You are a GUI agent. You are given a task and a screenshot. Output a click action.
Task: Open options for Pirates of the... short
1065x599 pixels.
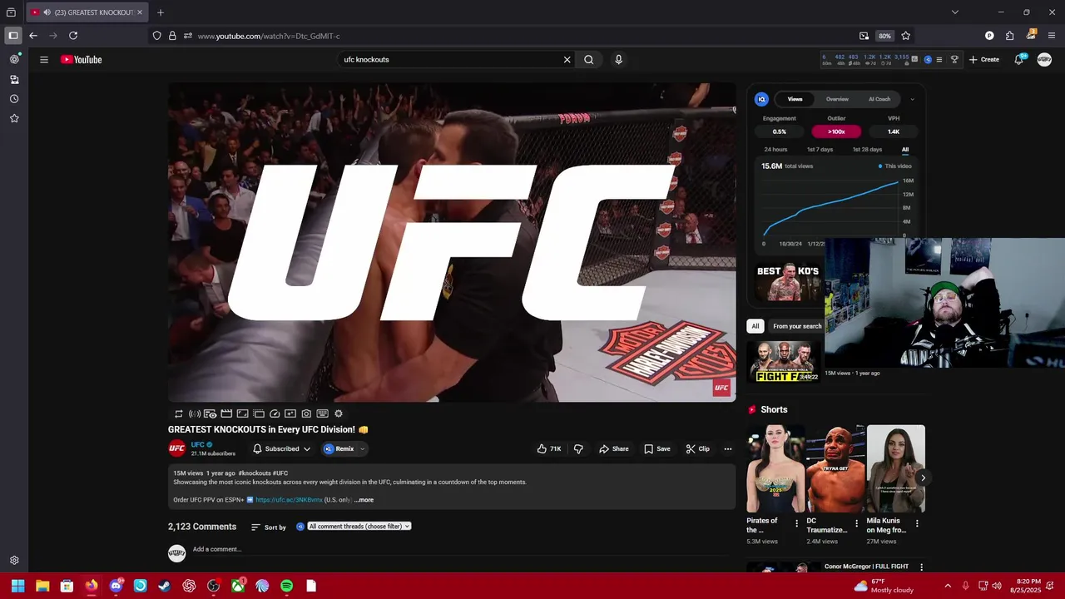pyautogui.click(x=796, y=524)
